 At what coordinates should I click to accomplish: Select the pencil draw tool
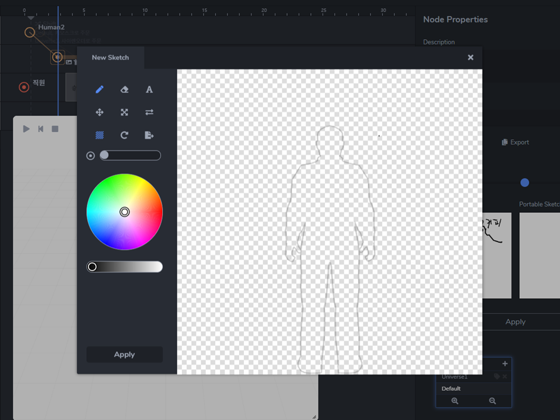coord(100,89)
